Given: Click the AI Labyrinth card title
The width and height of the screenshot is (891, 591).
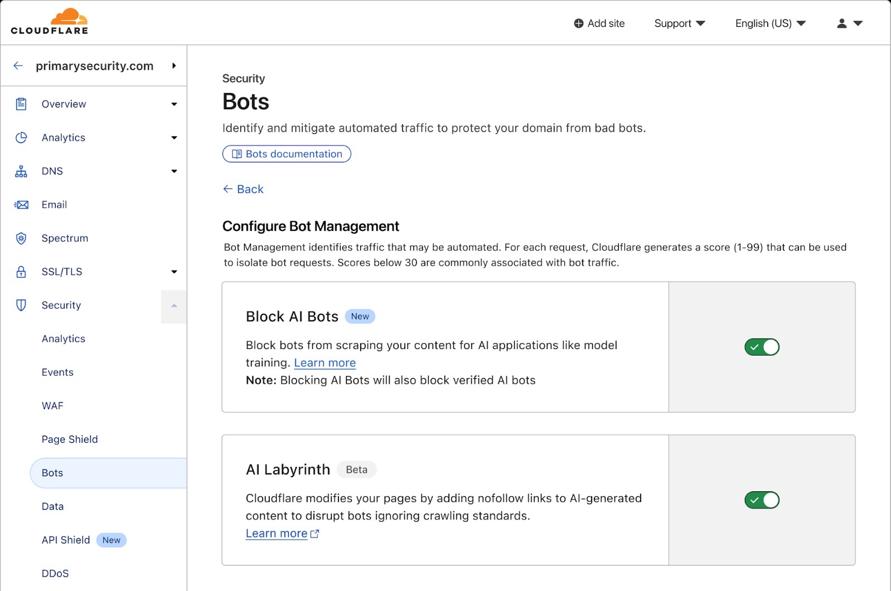Looking at the screenshot, I should [x=288, y=469].
